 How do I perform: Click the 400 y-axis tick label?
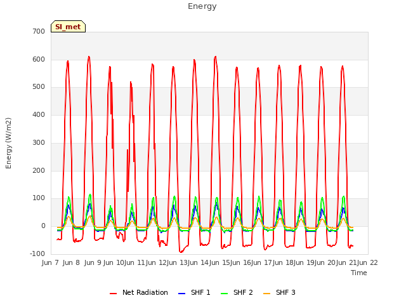point(39,114)
